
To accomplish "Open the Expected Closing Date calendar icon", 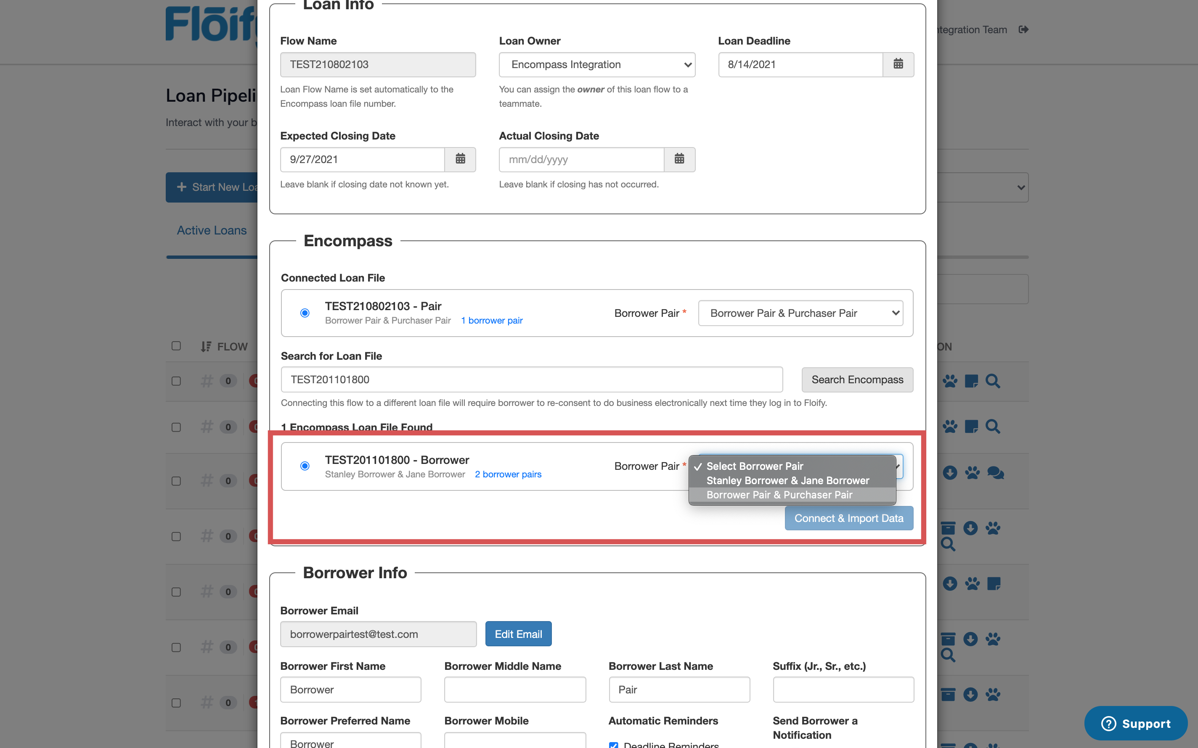I will coord(460,159).
